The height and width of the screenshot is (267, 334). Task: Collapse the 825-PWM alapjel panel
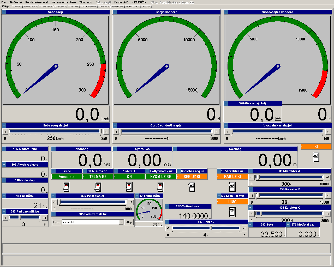coord(53,196)
